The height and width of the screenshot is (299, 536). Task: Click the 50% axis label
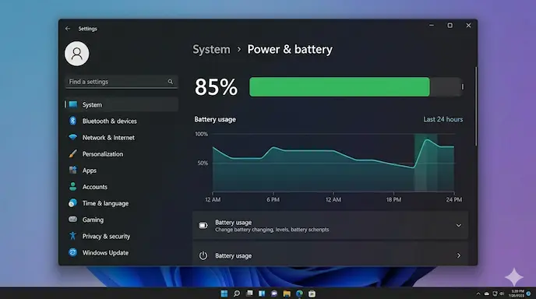click(x=203, y=163)
